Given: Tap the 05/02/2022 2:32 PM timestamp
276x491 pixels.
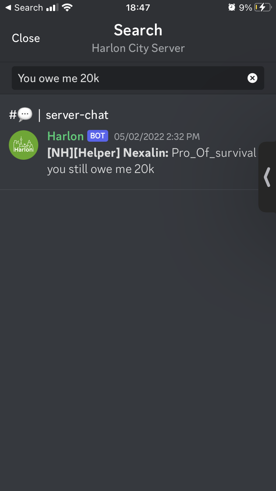Looking at the screenshot, I should pyautogui.click(x=157, y=137).
